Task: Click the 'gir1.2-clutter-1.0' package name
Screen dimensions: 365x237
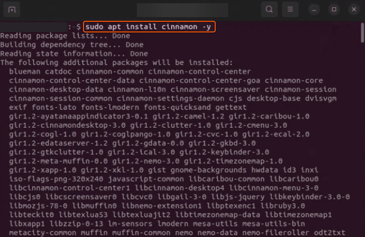Action: 170,125
